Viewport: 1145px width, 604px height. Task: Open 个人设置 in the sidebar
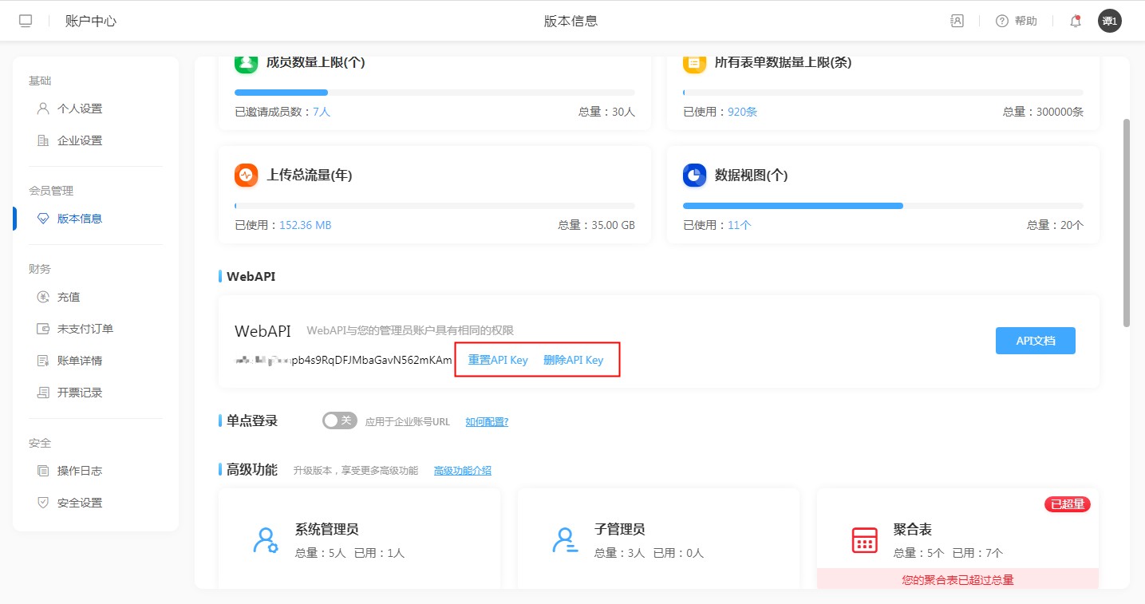point(79,109)
